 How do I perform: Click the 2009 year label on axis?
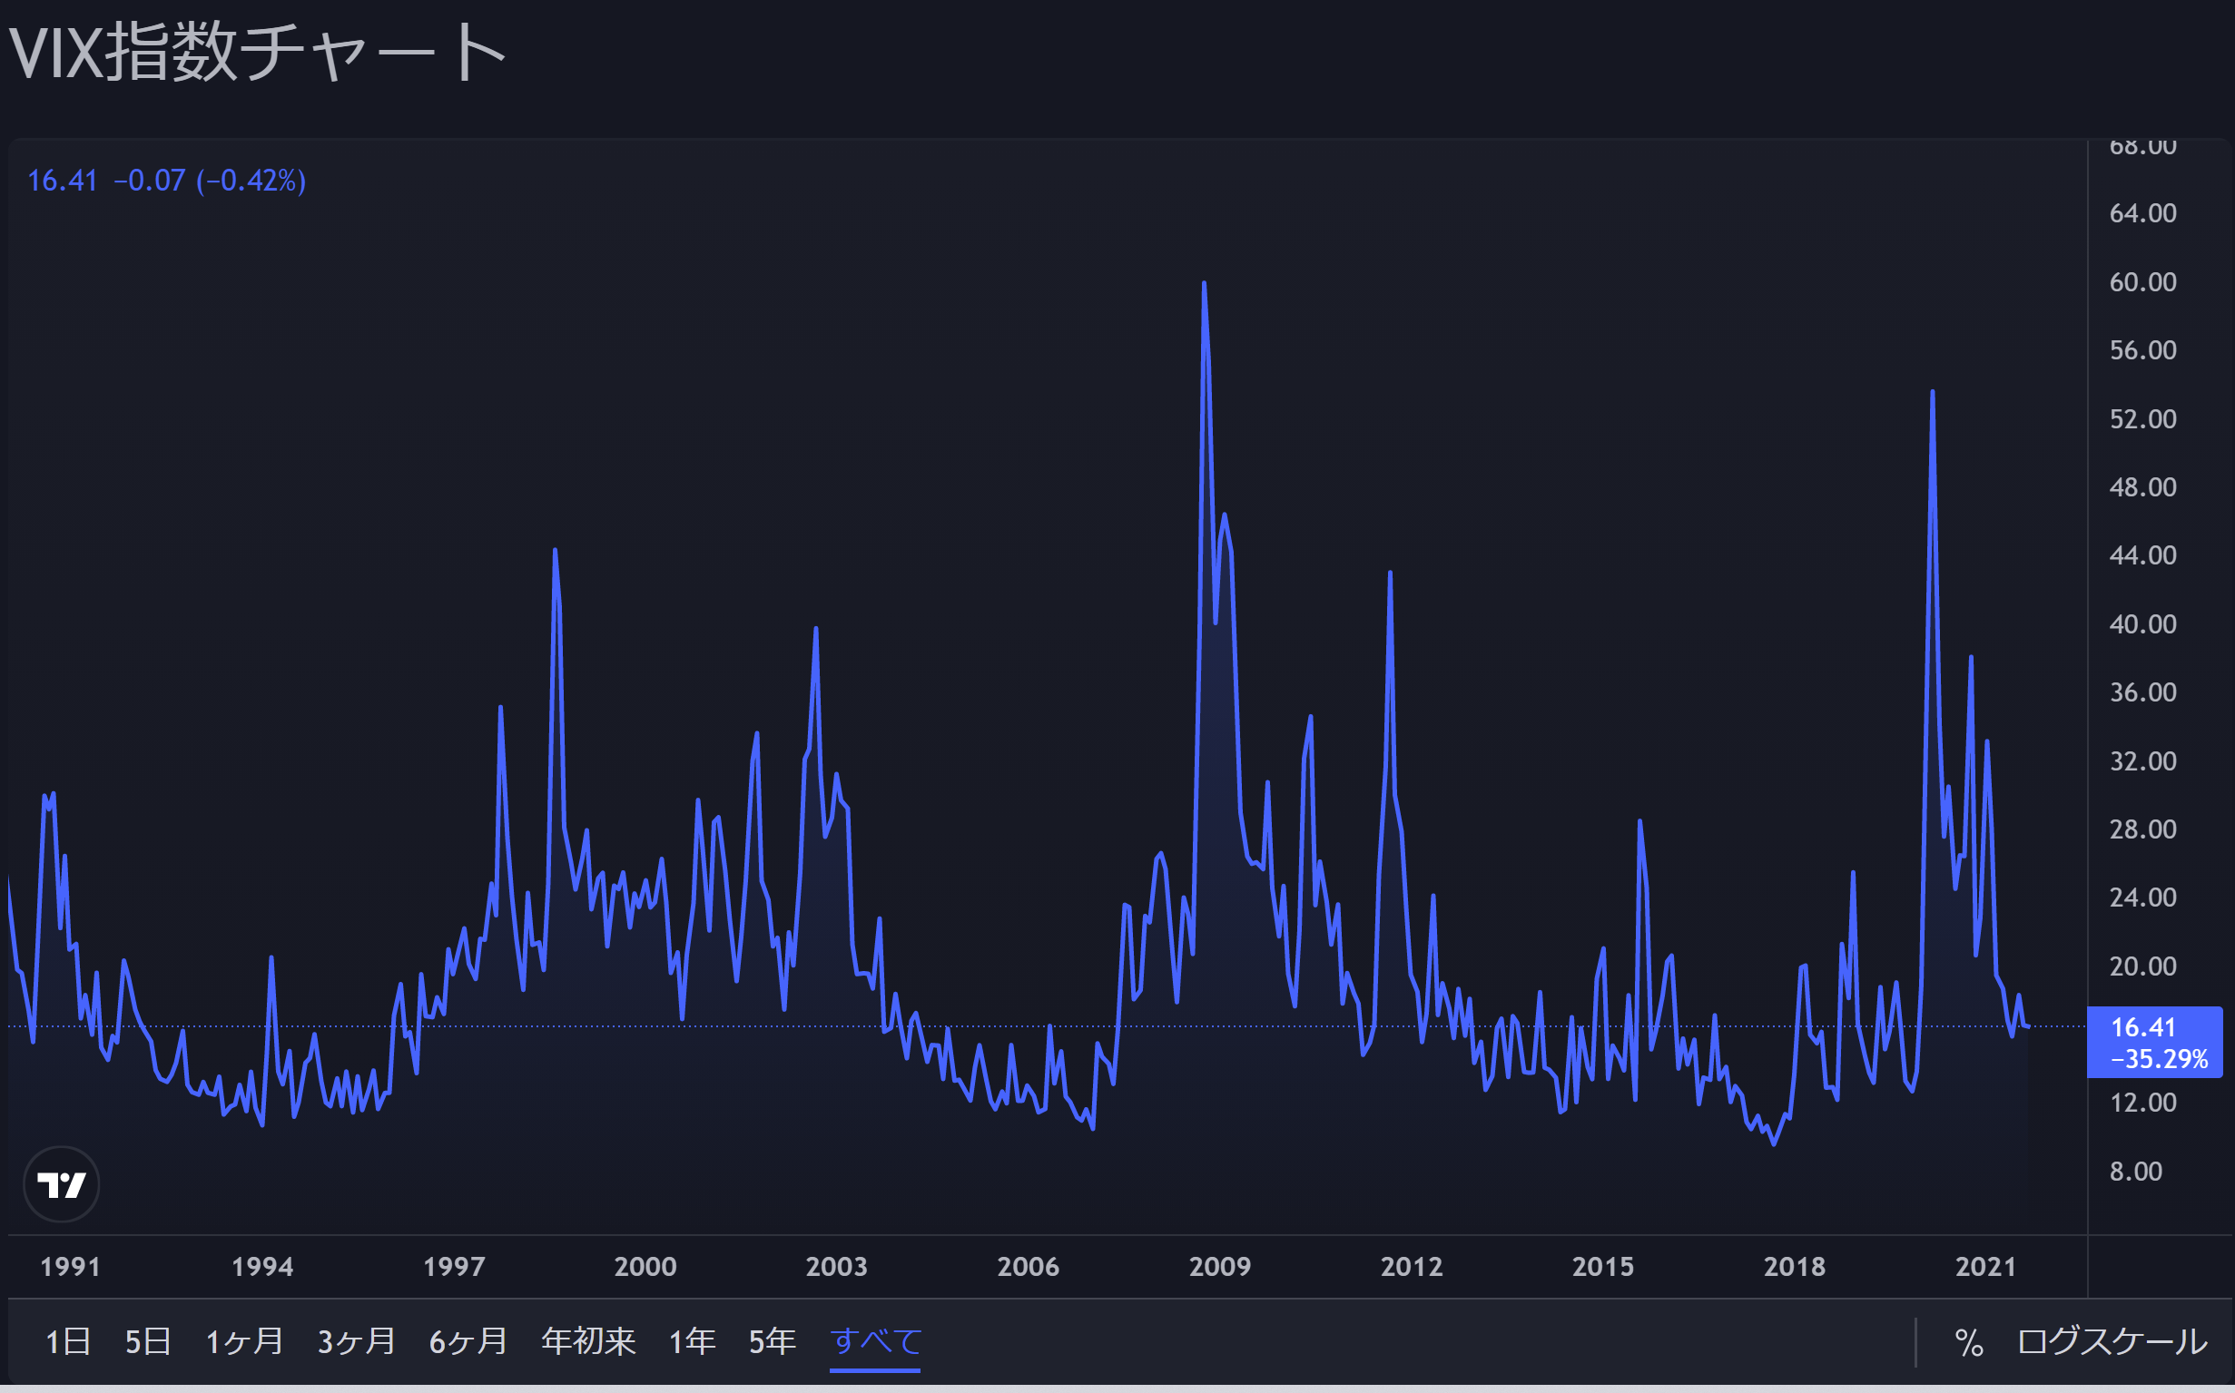[1219, 1267]
